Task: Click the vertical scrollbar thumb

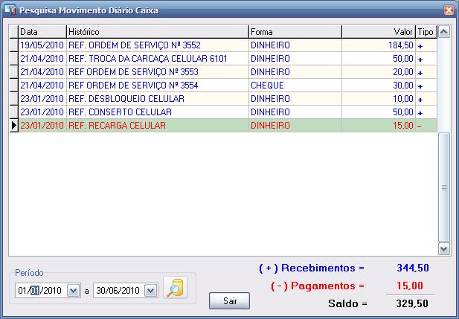Action: pyautogui.click(x=444, y=187)
